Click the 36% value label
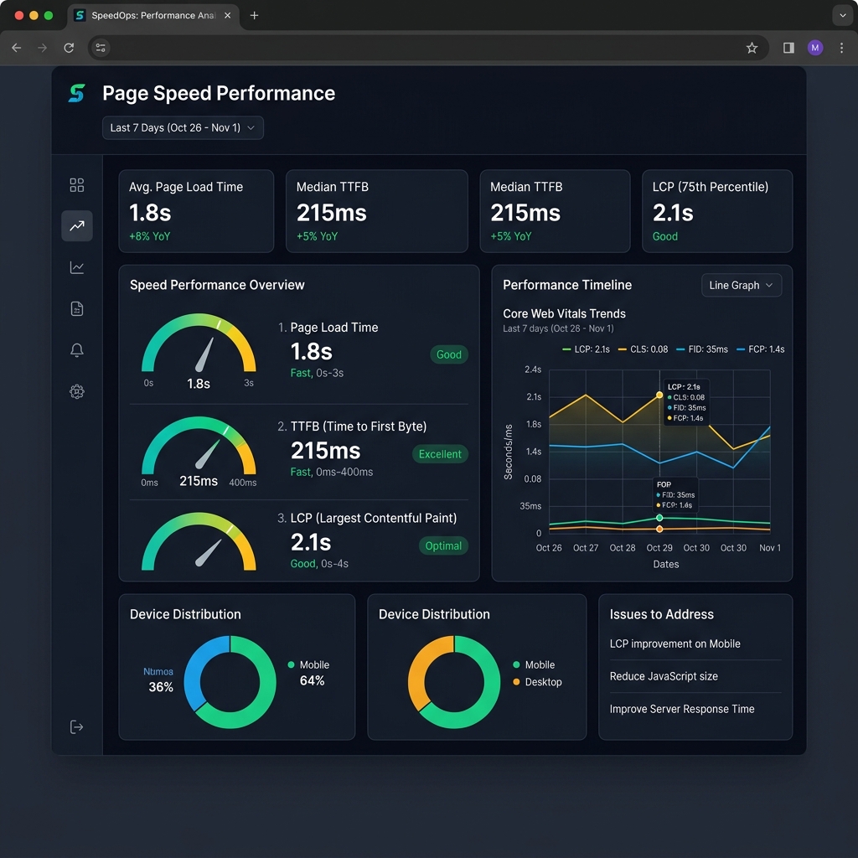Screen dimensions: 858x858 point(161,687)
